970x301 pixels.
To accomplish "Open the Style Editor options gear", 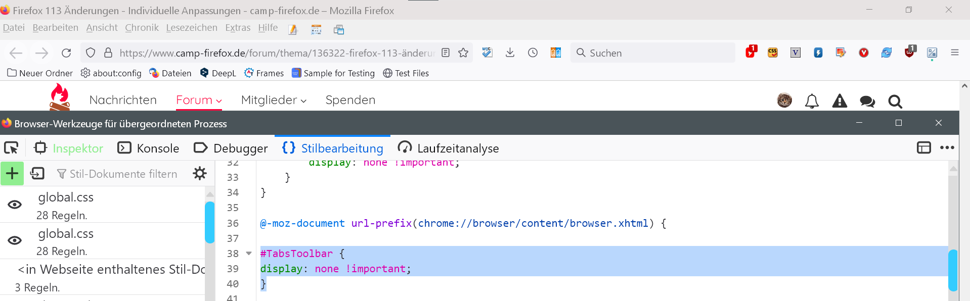I will coord(200,174).
